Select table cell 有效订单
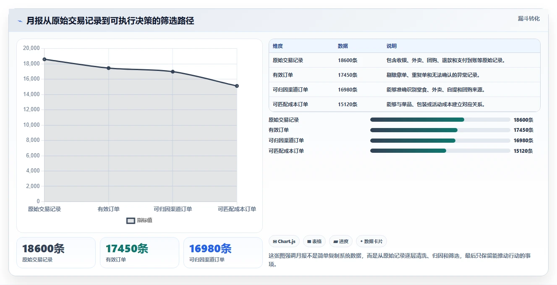Image resolution: width=557 pixels, height=285 pixels. click(x=283, y=75)
